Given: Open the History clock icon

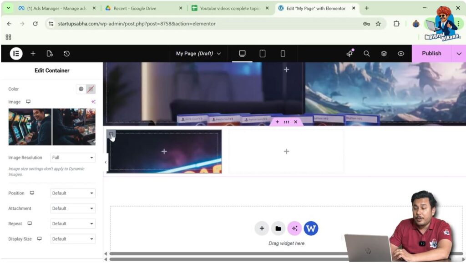Looking at the screenshot, I should click(66, 54).
